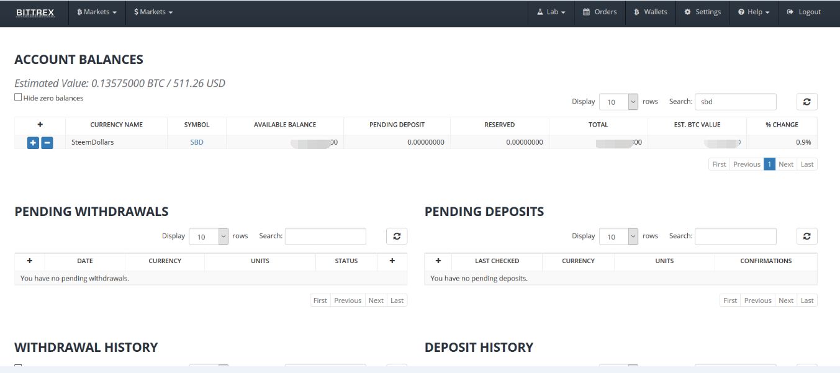Open the Help dropdown menu
The width and height of the screenshot is (840, 373).
click(754, 12)
